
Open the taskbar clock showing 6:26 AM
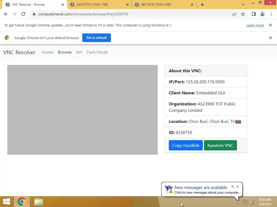[265, 202]
